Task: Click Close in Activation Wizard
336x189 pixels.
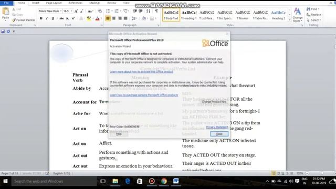Action: click(219, 134)
